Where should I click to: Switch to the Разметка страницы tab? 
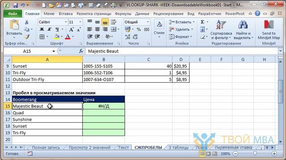94,14
